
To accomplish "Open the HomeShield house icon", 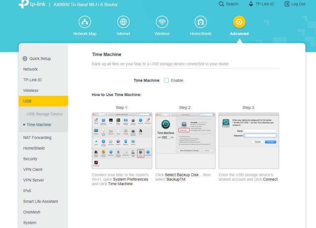I will pyautogui.click(x=201, y=22).
